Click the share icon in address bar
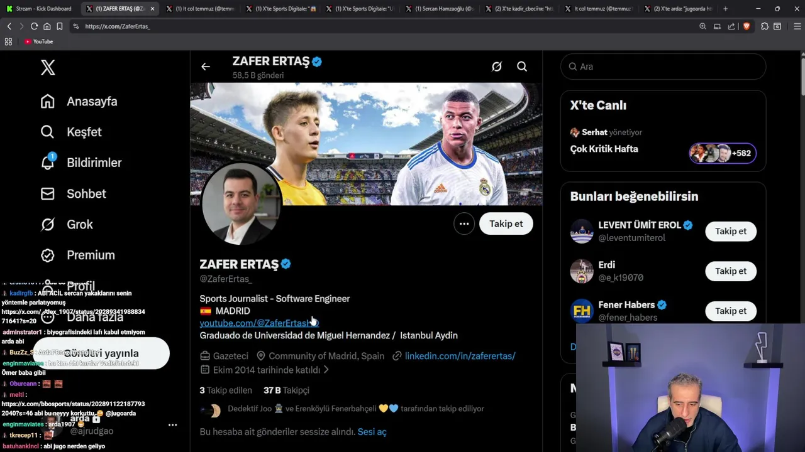Viewport: 805px width, 452px height. tap(731, 26)
